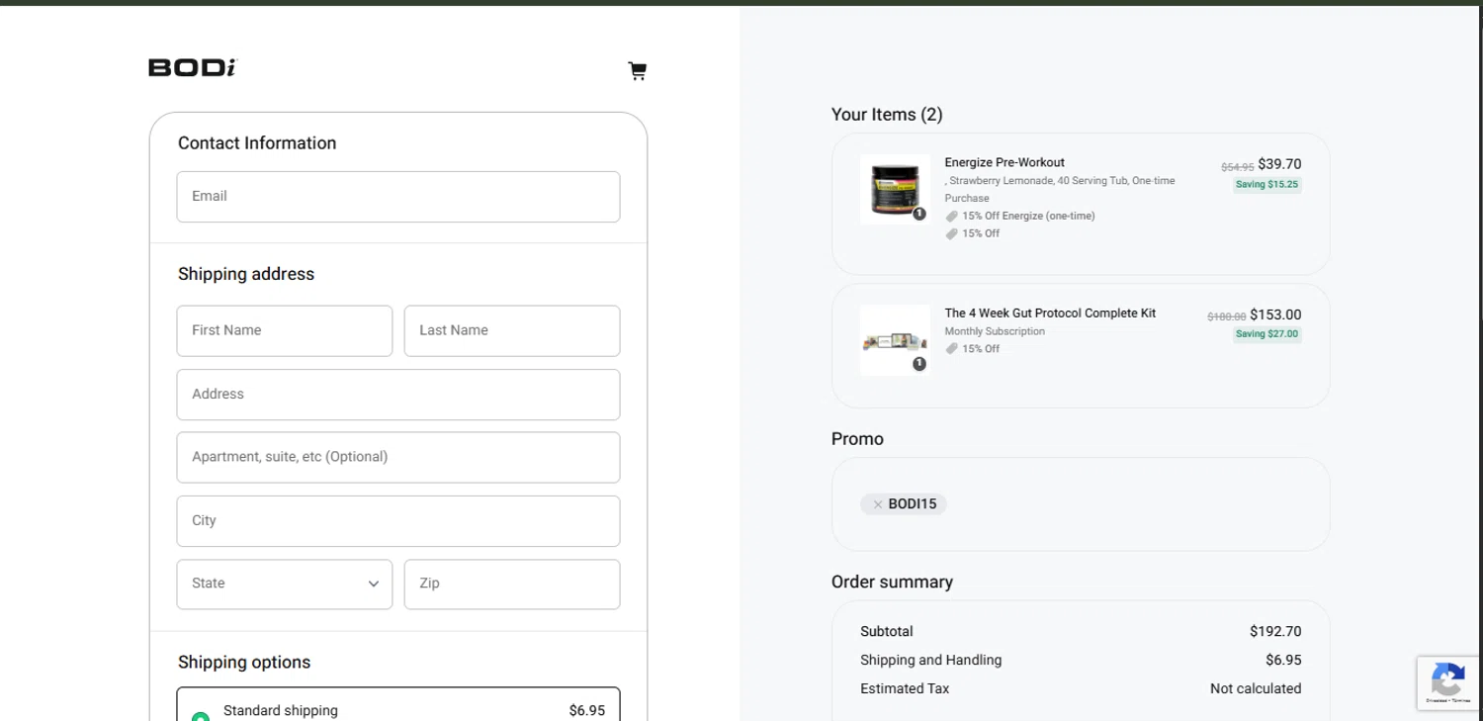Click the reCAPTCHA badge
The image size is (1483, 721).
[x=1448, y=682]
